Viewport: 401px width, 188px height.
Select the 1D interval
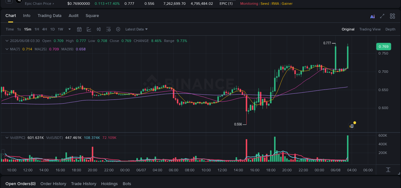click(x=52, y=29)
